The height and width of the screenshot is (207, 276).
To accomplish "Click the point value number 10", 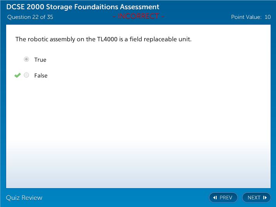I will click(x=268, y=17).
